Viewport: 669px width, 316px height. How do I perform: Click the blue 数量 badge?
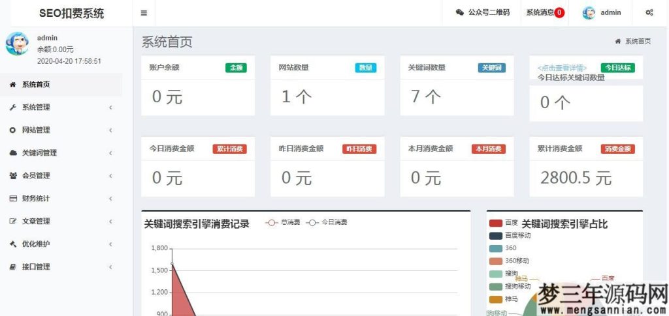pyautogui.click(x=366, y=68)
